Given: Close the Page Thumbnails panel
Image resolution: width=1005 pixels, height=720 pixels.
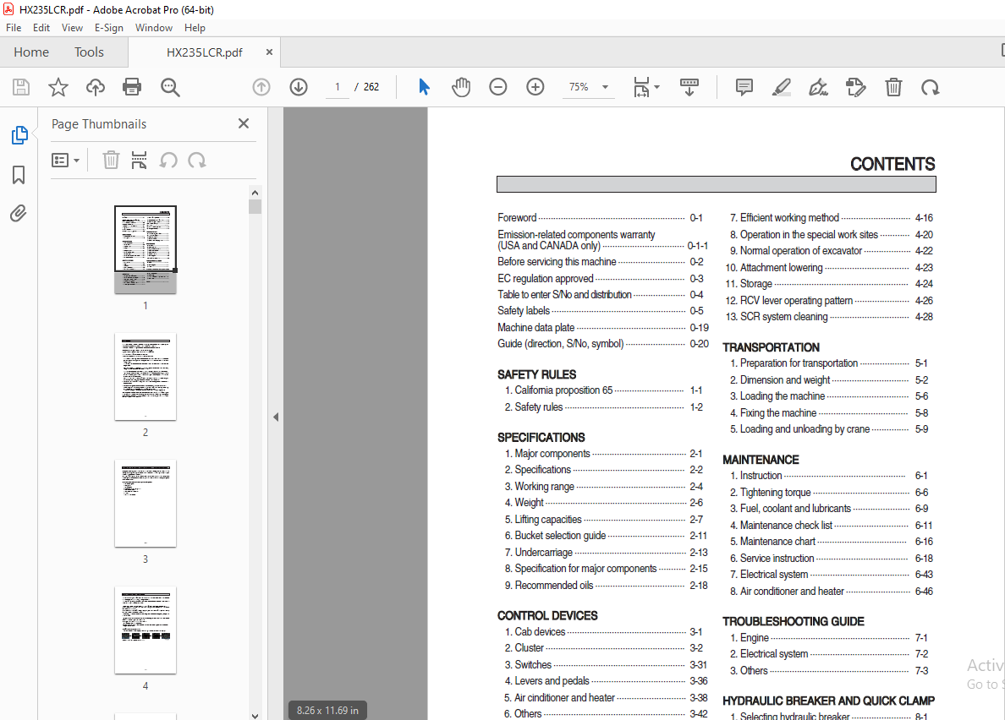Looking at the screenshot, I should [244, 123].
